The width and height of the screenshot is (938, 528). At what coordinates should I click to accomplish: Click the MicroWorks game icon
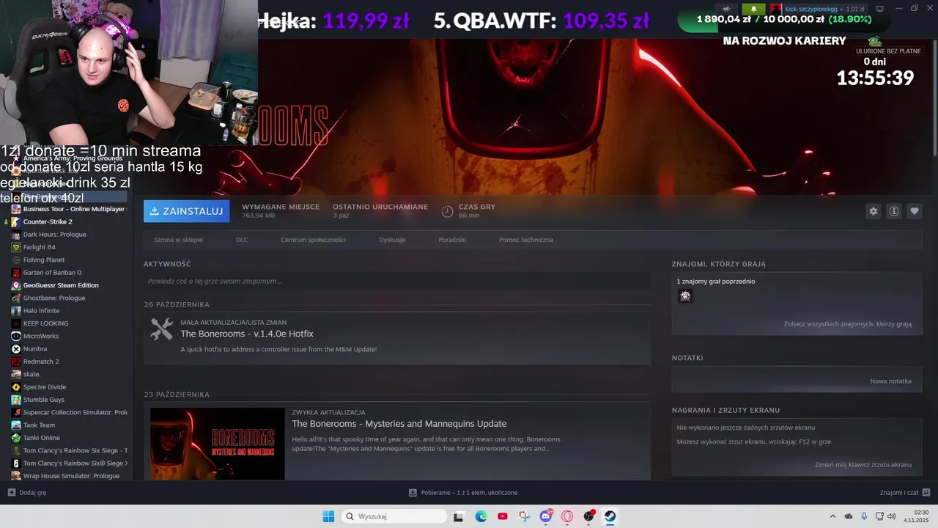[16, 336]
